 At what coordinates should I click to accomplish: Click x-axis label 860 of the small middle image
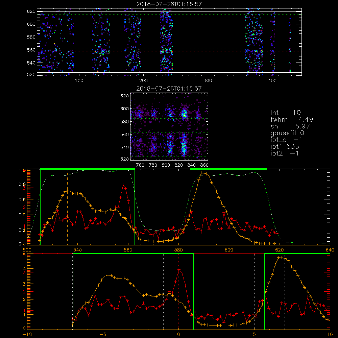coord(204,165)
